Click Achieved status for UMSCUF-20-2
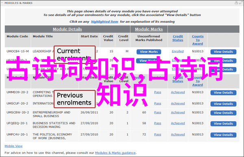 click(x=178, y=103)
